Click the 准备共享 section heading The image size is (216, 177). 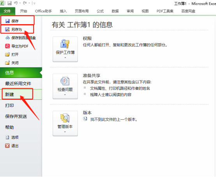coord(92,76)
